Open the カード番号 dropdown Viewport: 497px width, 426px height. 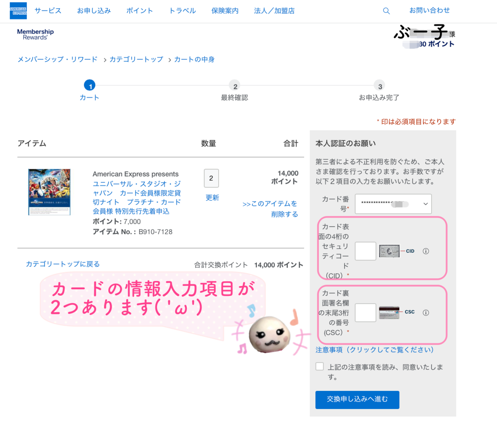tap(393, 204)
